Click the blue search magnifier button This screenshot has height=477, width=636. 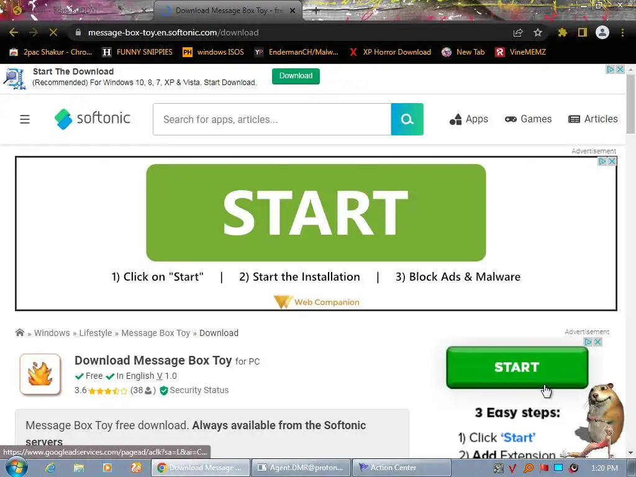pos(407,119)
